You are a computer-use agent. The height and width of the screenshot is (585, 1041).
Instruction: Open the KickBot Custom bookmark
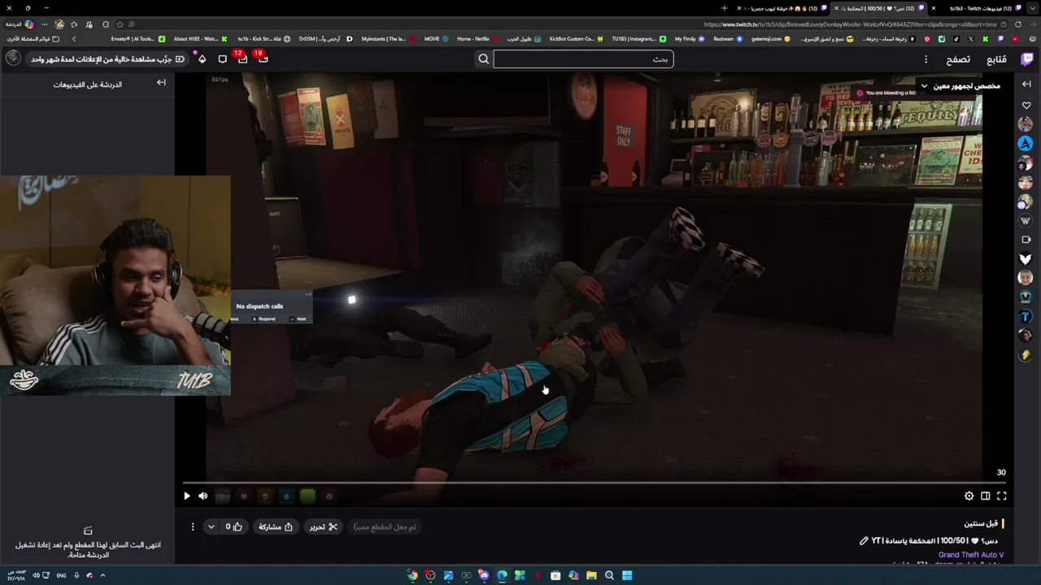576,39
